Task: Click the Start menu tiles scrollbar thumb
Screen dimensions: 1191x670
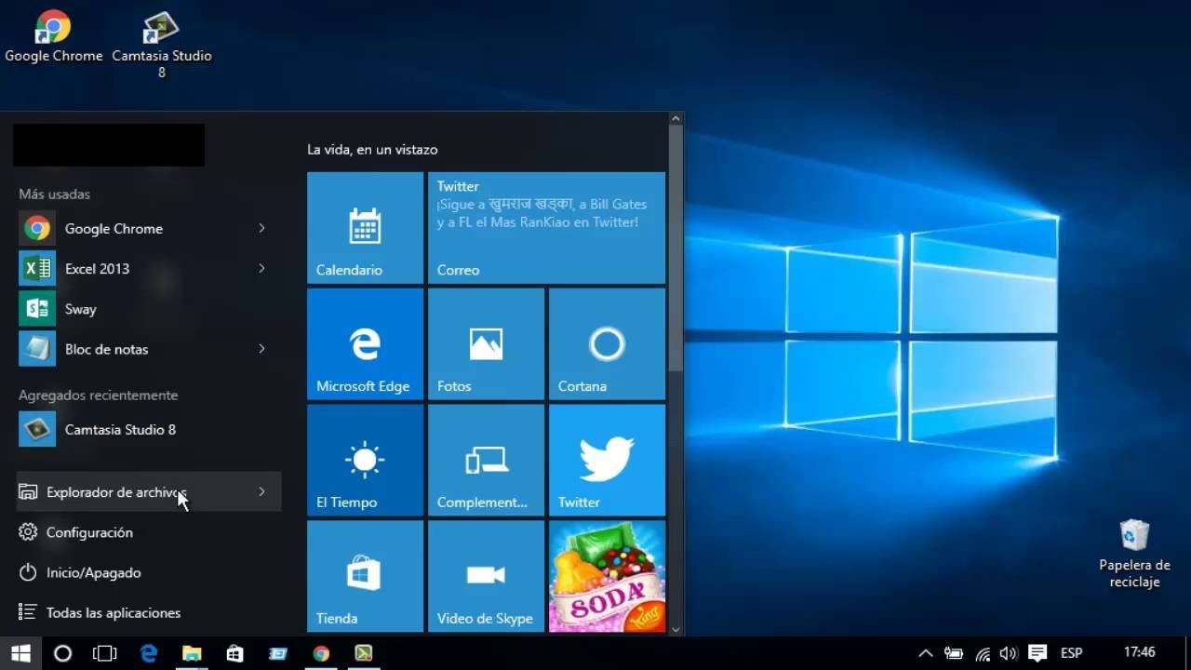Action: (676, 248)
